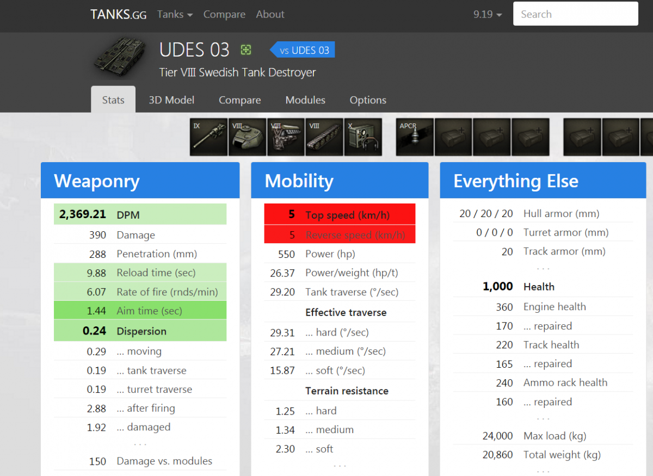Screen dimensions: 653x476
Task: Click the Effective traverse subheading
Action: coord(346,312)
